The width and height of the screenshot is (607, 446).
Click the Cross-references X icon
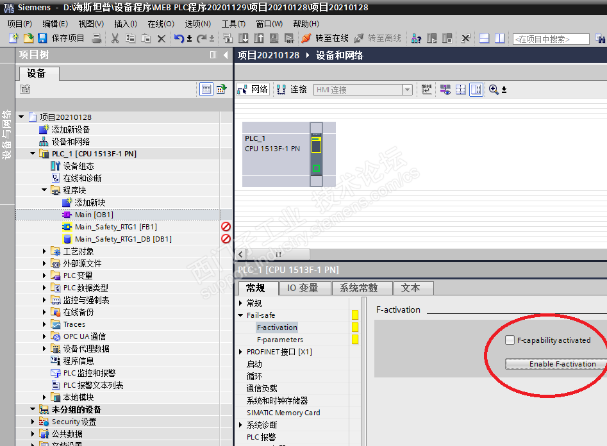click(x=466, y=38)
